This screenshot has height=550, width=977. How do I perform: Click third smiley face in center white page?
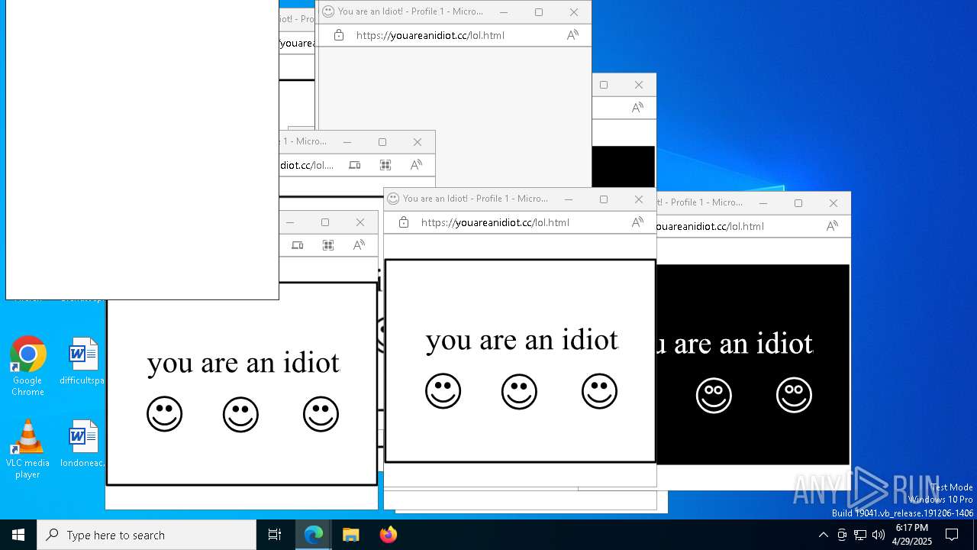coord(600,391)
